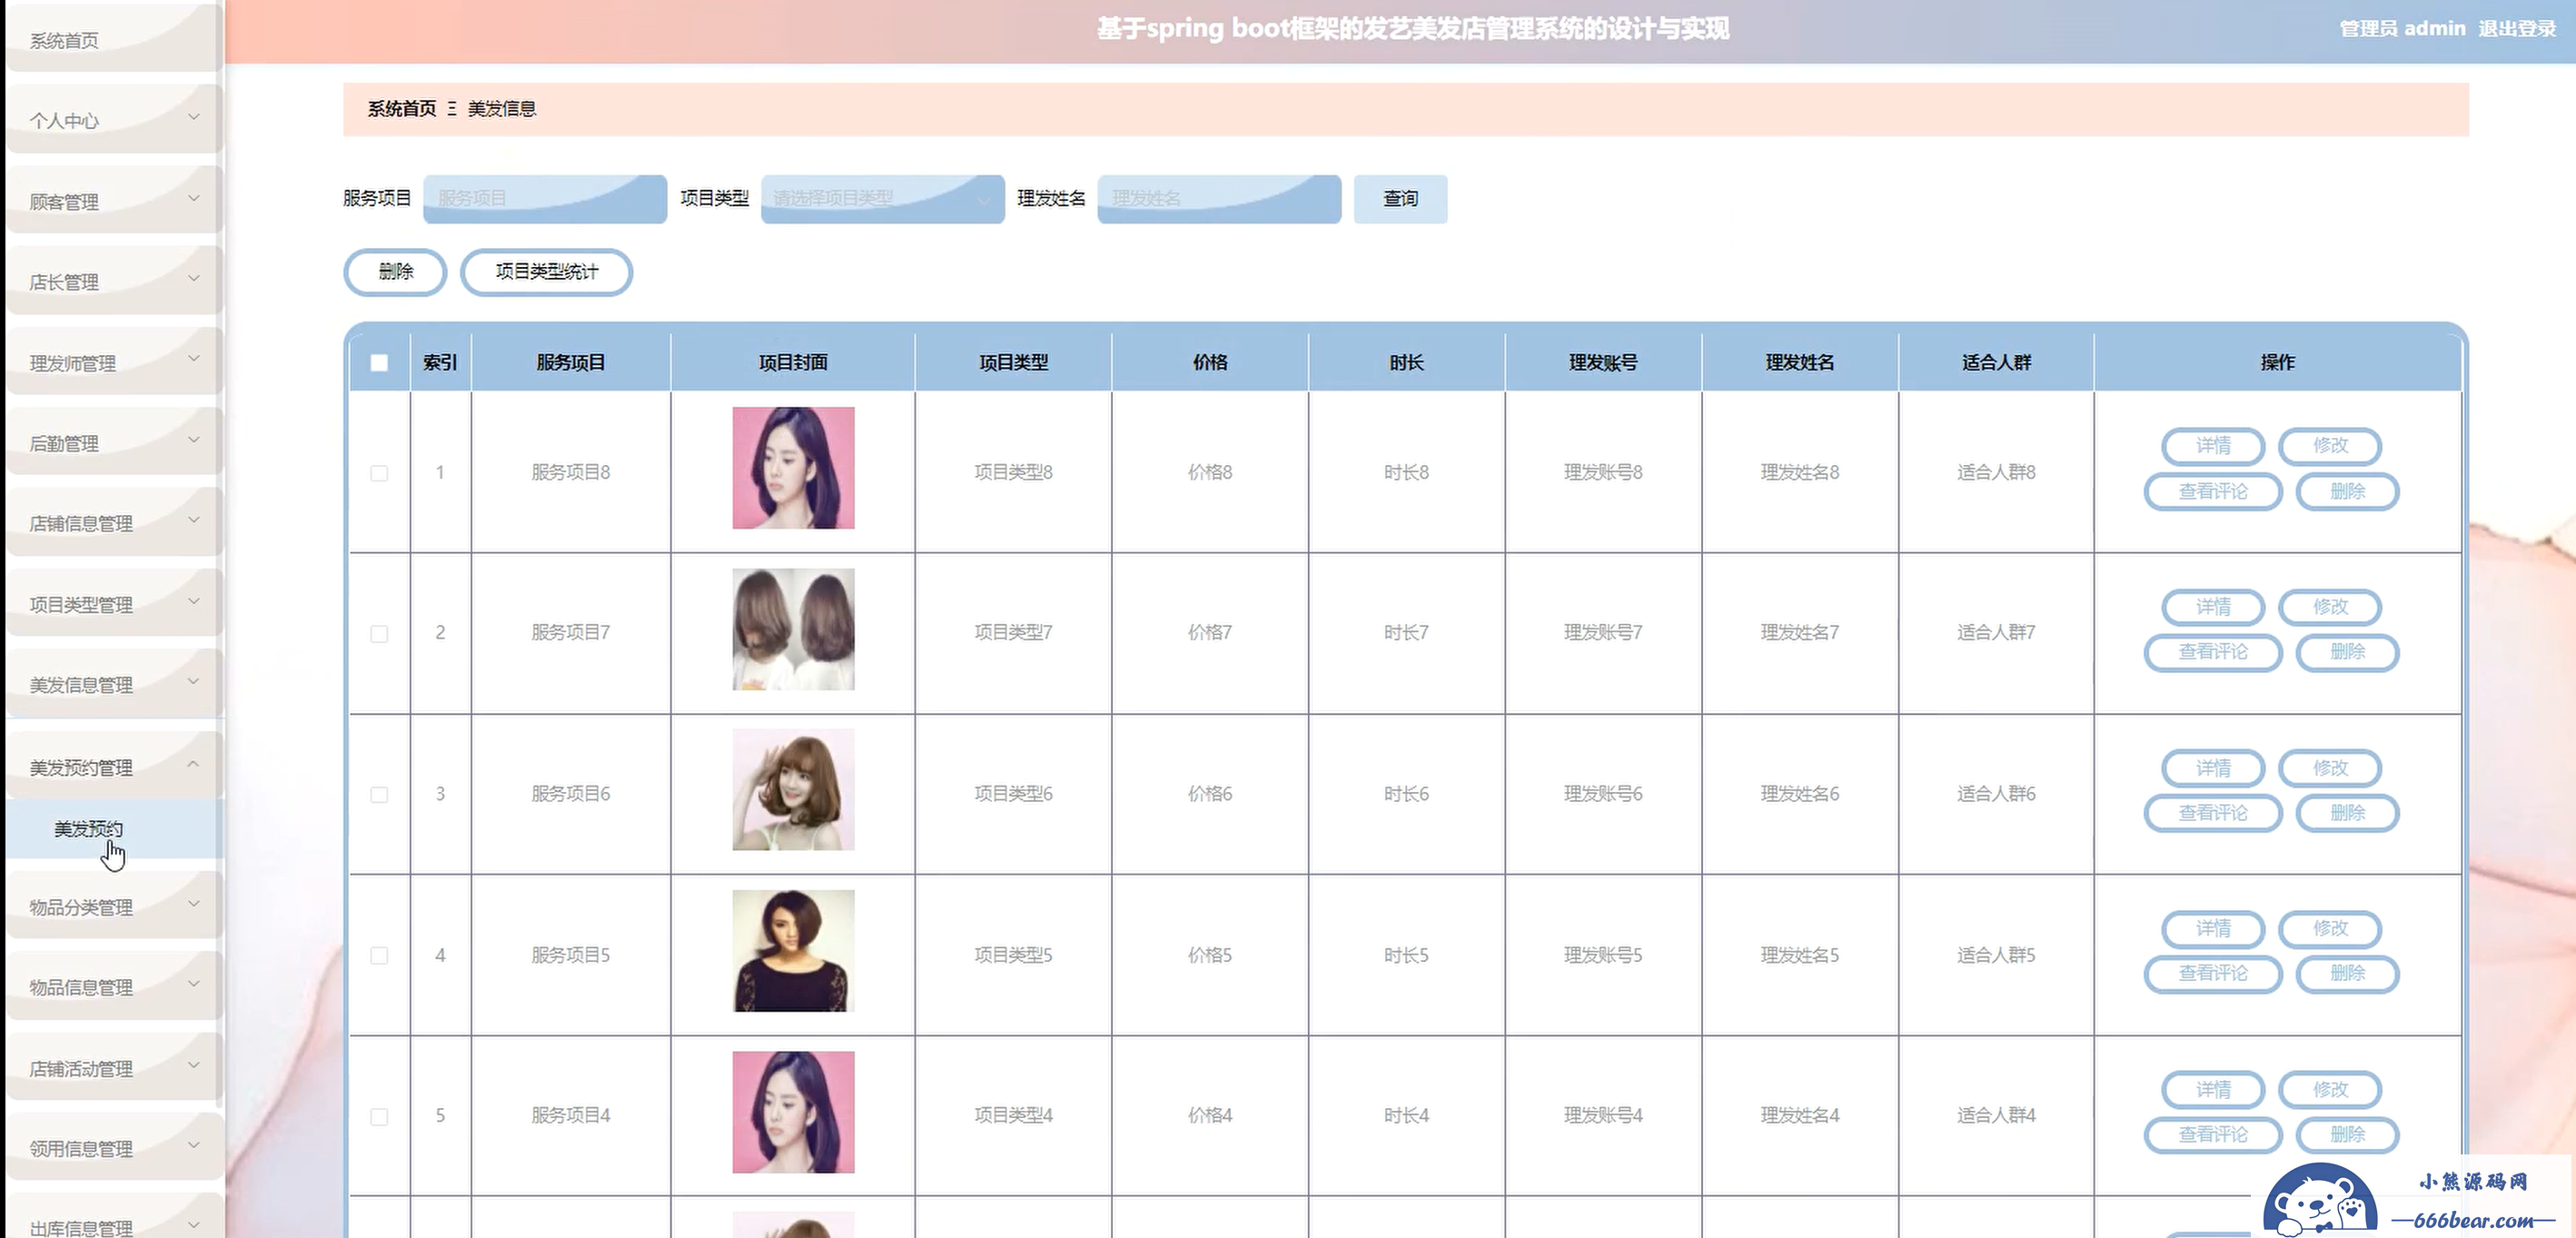The width and height of the screenshot is (2576, 1238).
Task: Toggle the select-all header checkbox
Action: pos(379,363)
